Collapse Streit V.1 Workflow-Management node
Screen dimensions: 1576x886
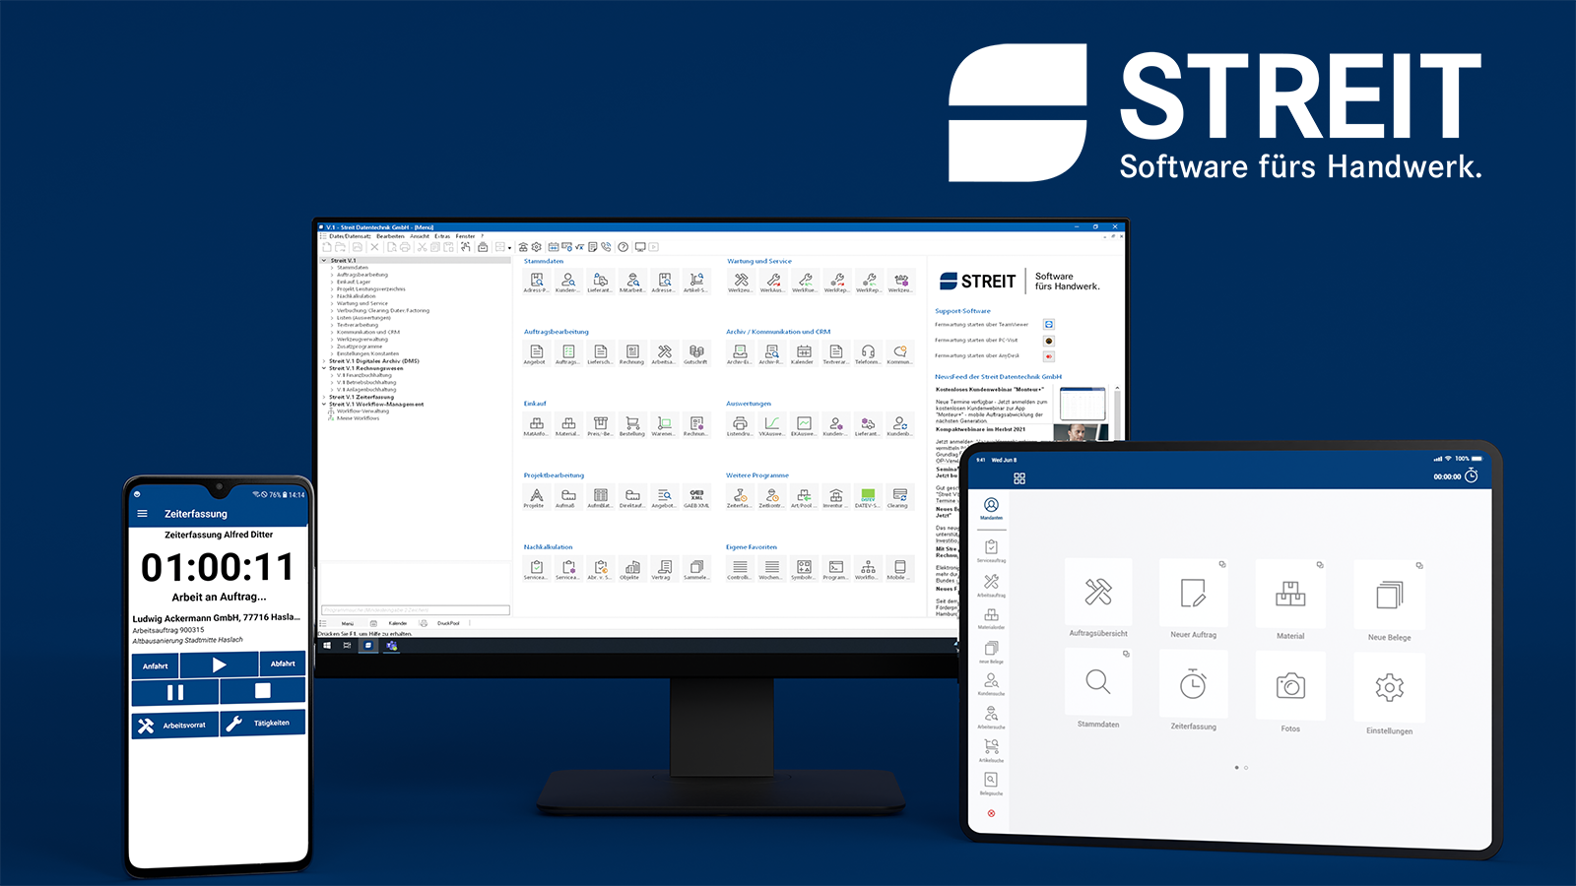click(324, 404)
